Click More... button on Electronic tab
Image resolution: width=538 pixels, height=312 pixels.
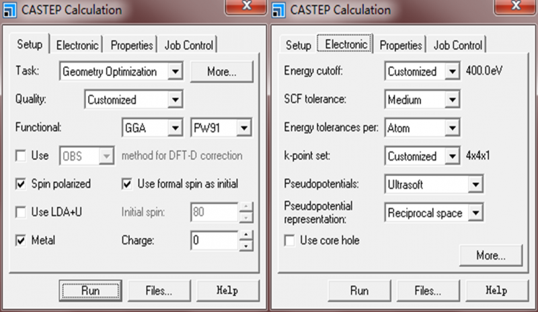(x=491, y=256)
